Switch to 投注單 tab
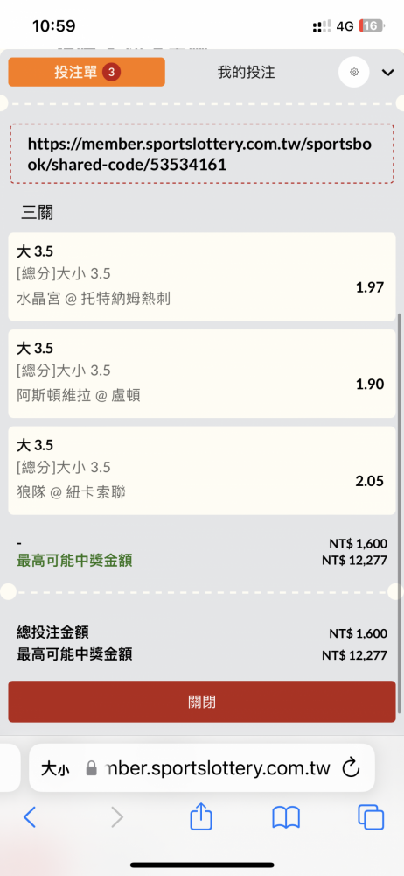Screen dimensions: 404x876 (87, 72)
